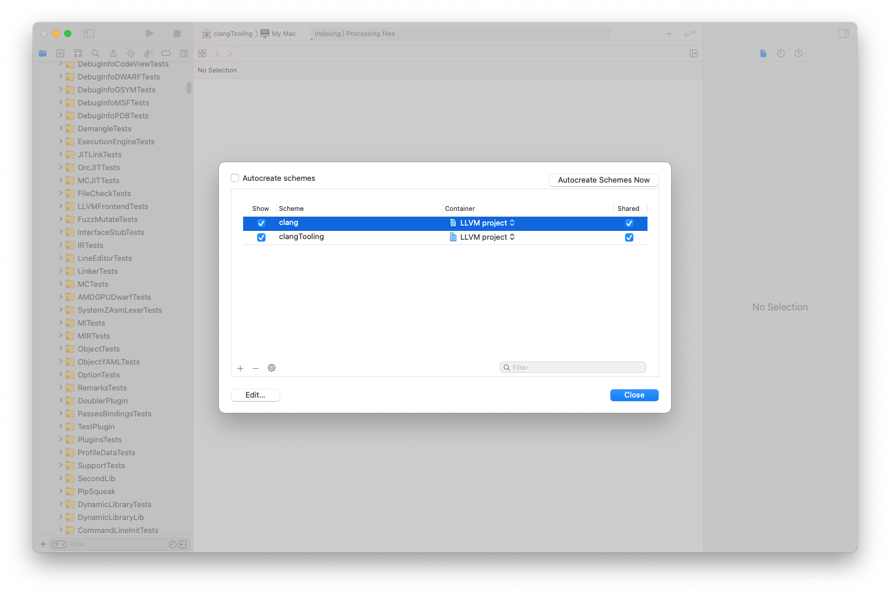Show the File inspector document icon
Viewport: 890px width, 596px height.
[763, 53]
